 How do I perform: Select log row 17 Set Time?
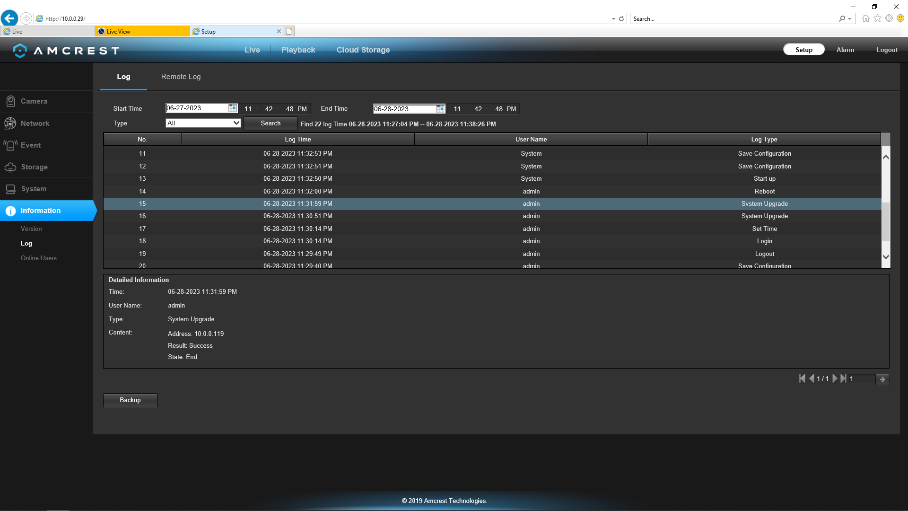[x=492, y=229]
